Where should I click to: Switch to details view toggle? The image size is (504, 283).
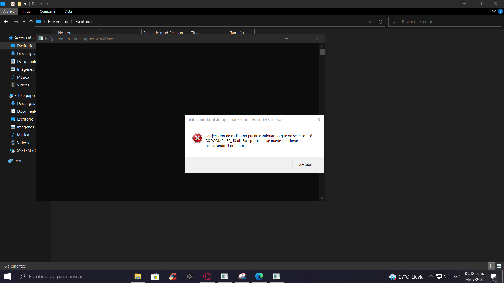click(491, 266)
